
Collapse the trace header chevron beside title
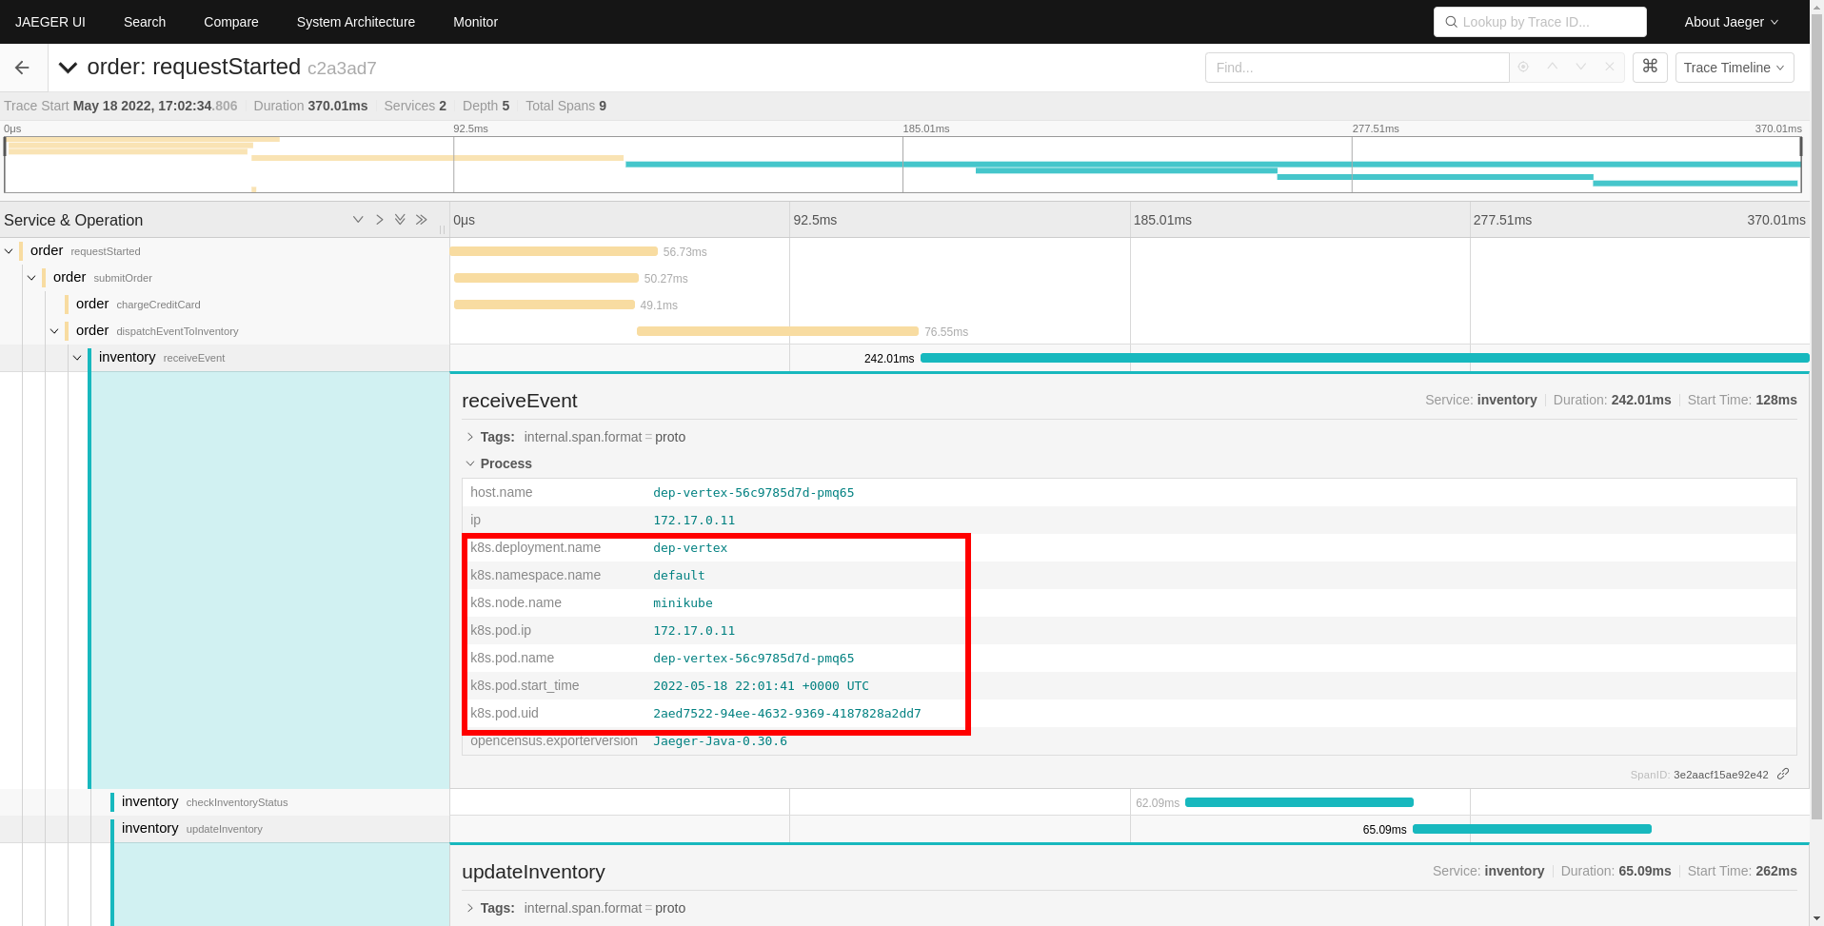(68, 68)
